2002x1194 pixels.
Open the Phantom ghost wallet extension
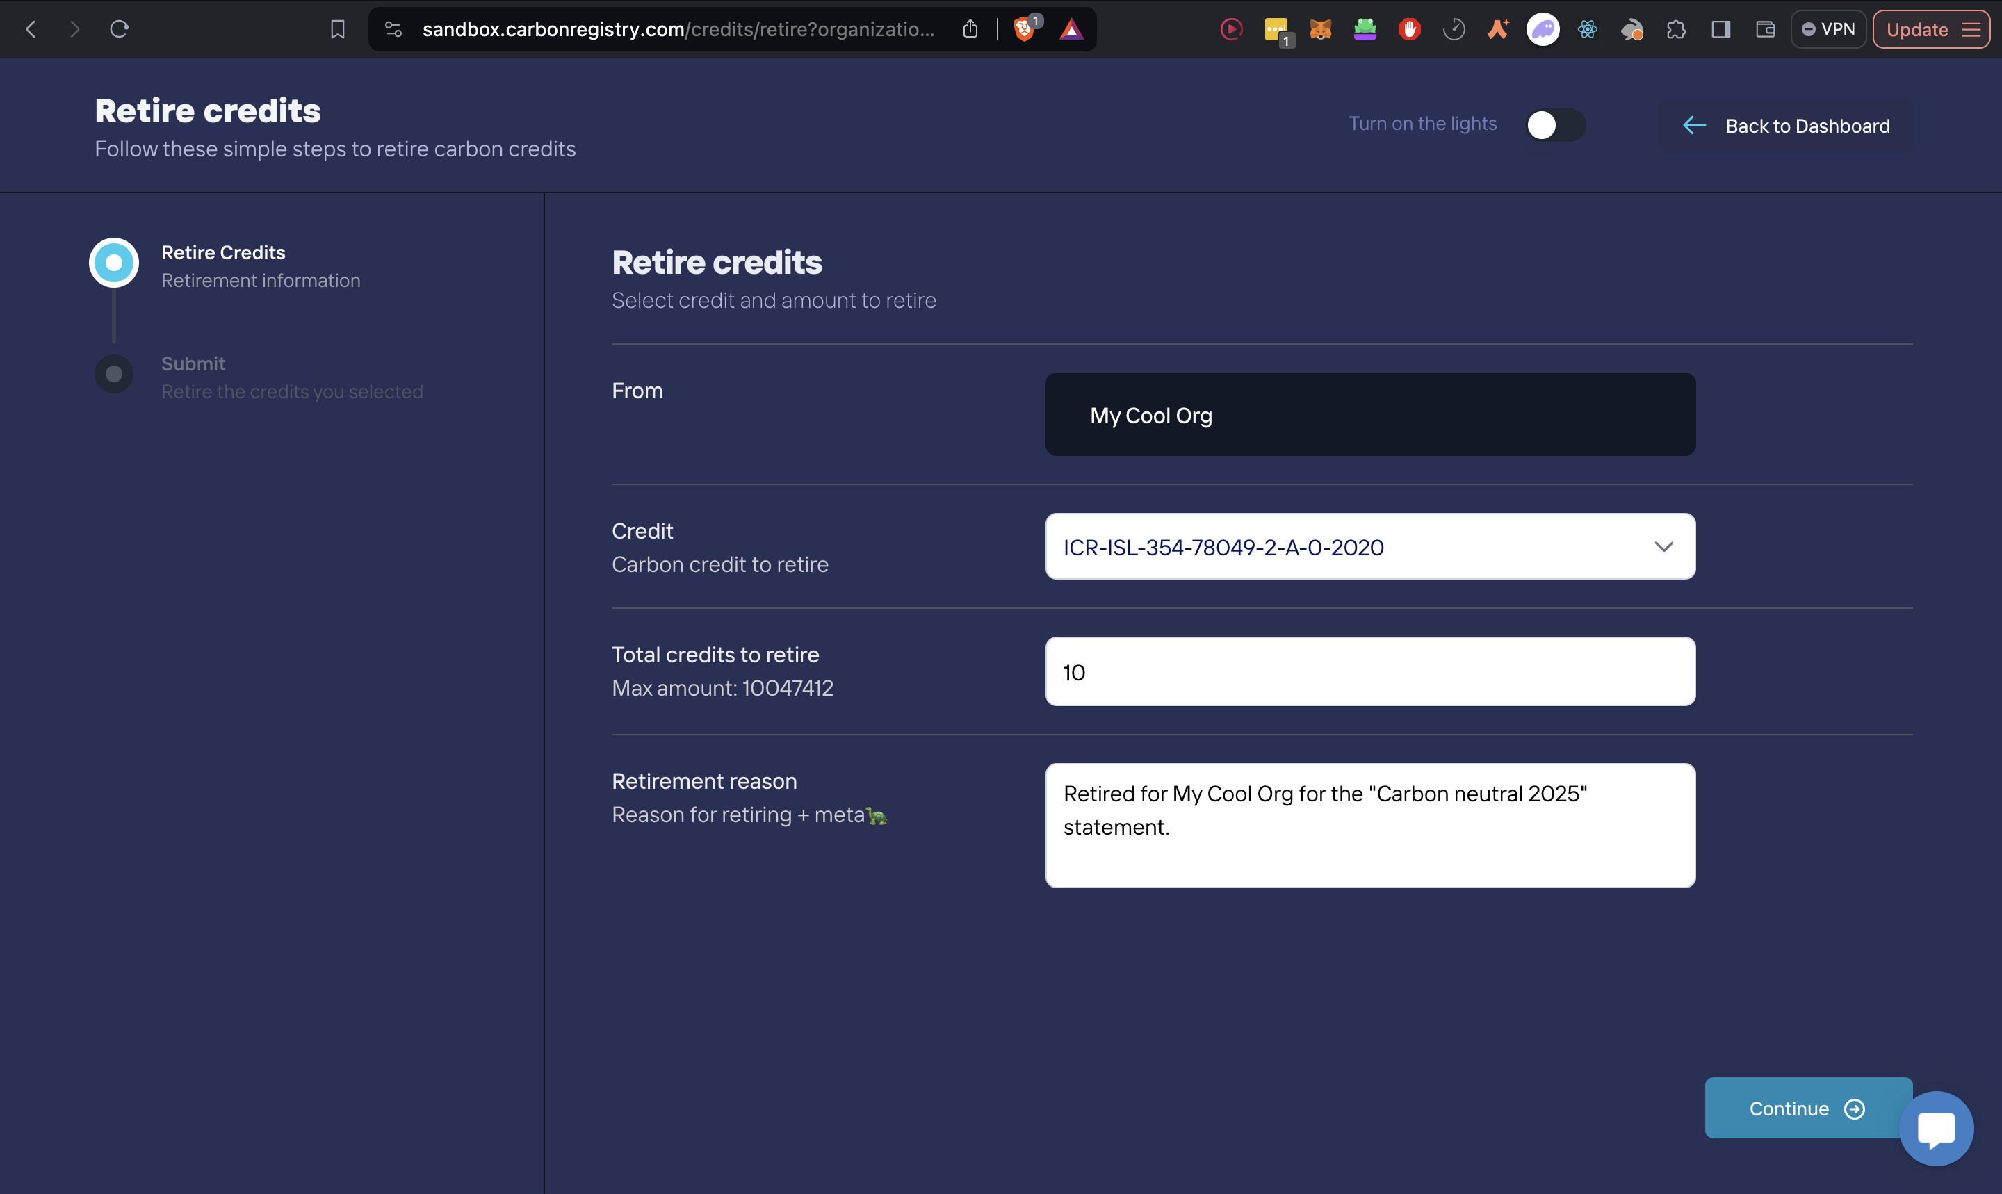coord(1543,30)
